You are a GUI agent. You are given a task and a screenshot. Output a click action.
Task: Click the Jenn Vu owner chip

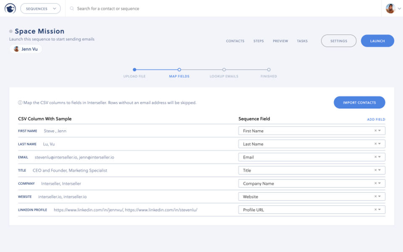coord(26,49)
